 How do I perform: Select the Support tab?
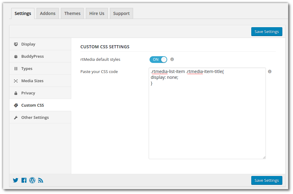tap(121, 13)
